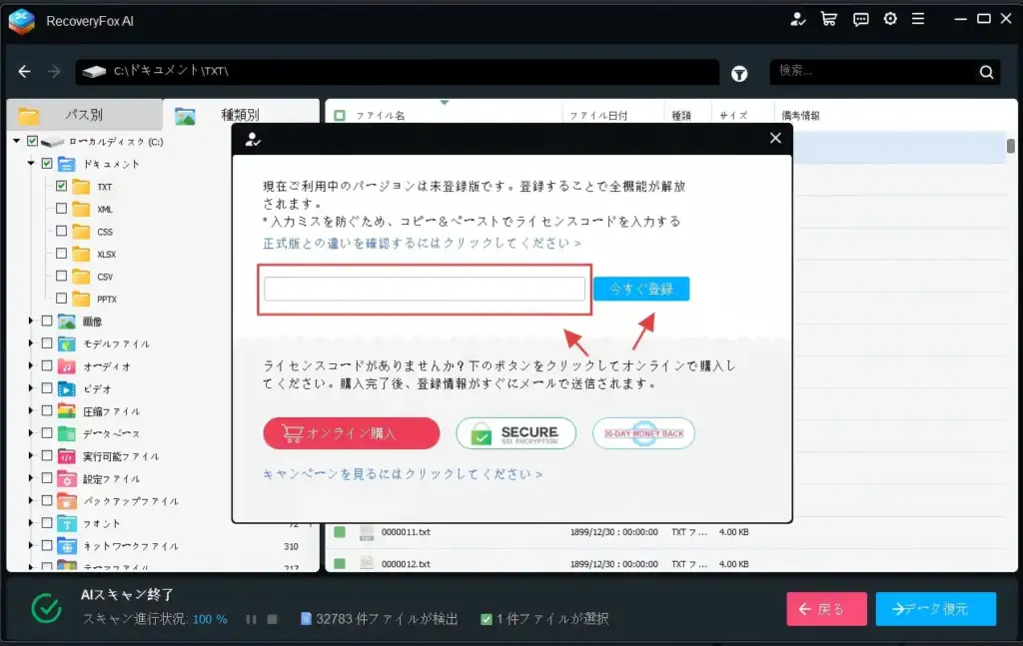The width and height of the screenshot is (1023, 646).
Task: Open the user account icon in title bar
Action: 797,18
